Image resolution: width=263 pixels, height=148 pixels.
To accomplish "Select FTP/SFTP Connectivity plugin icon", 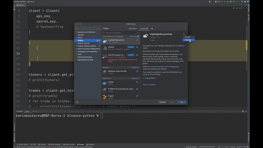I will pyautogui.click(x=105, y=90).
